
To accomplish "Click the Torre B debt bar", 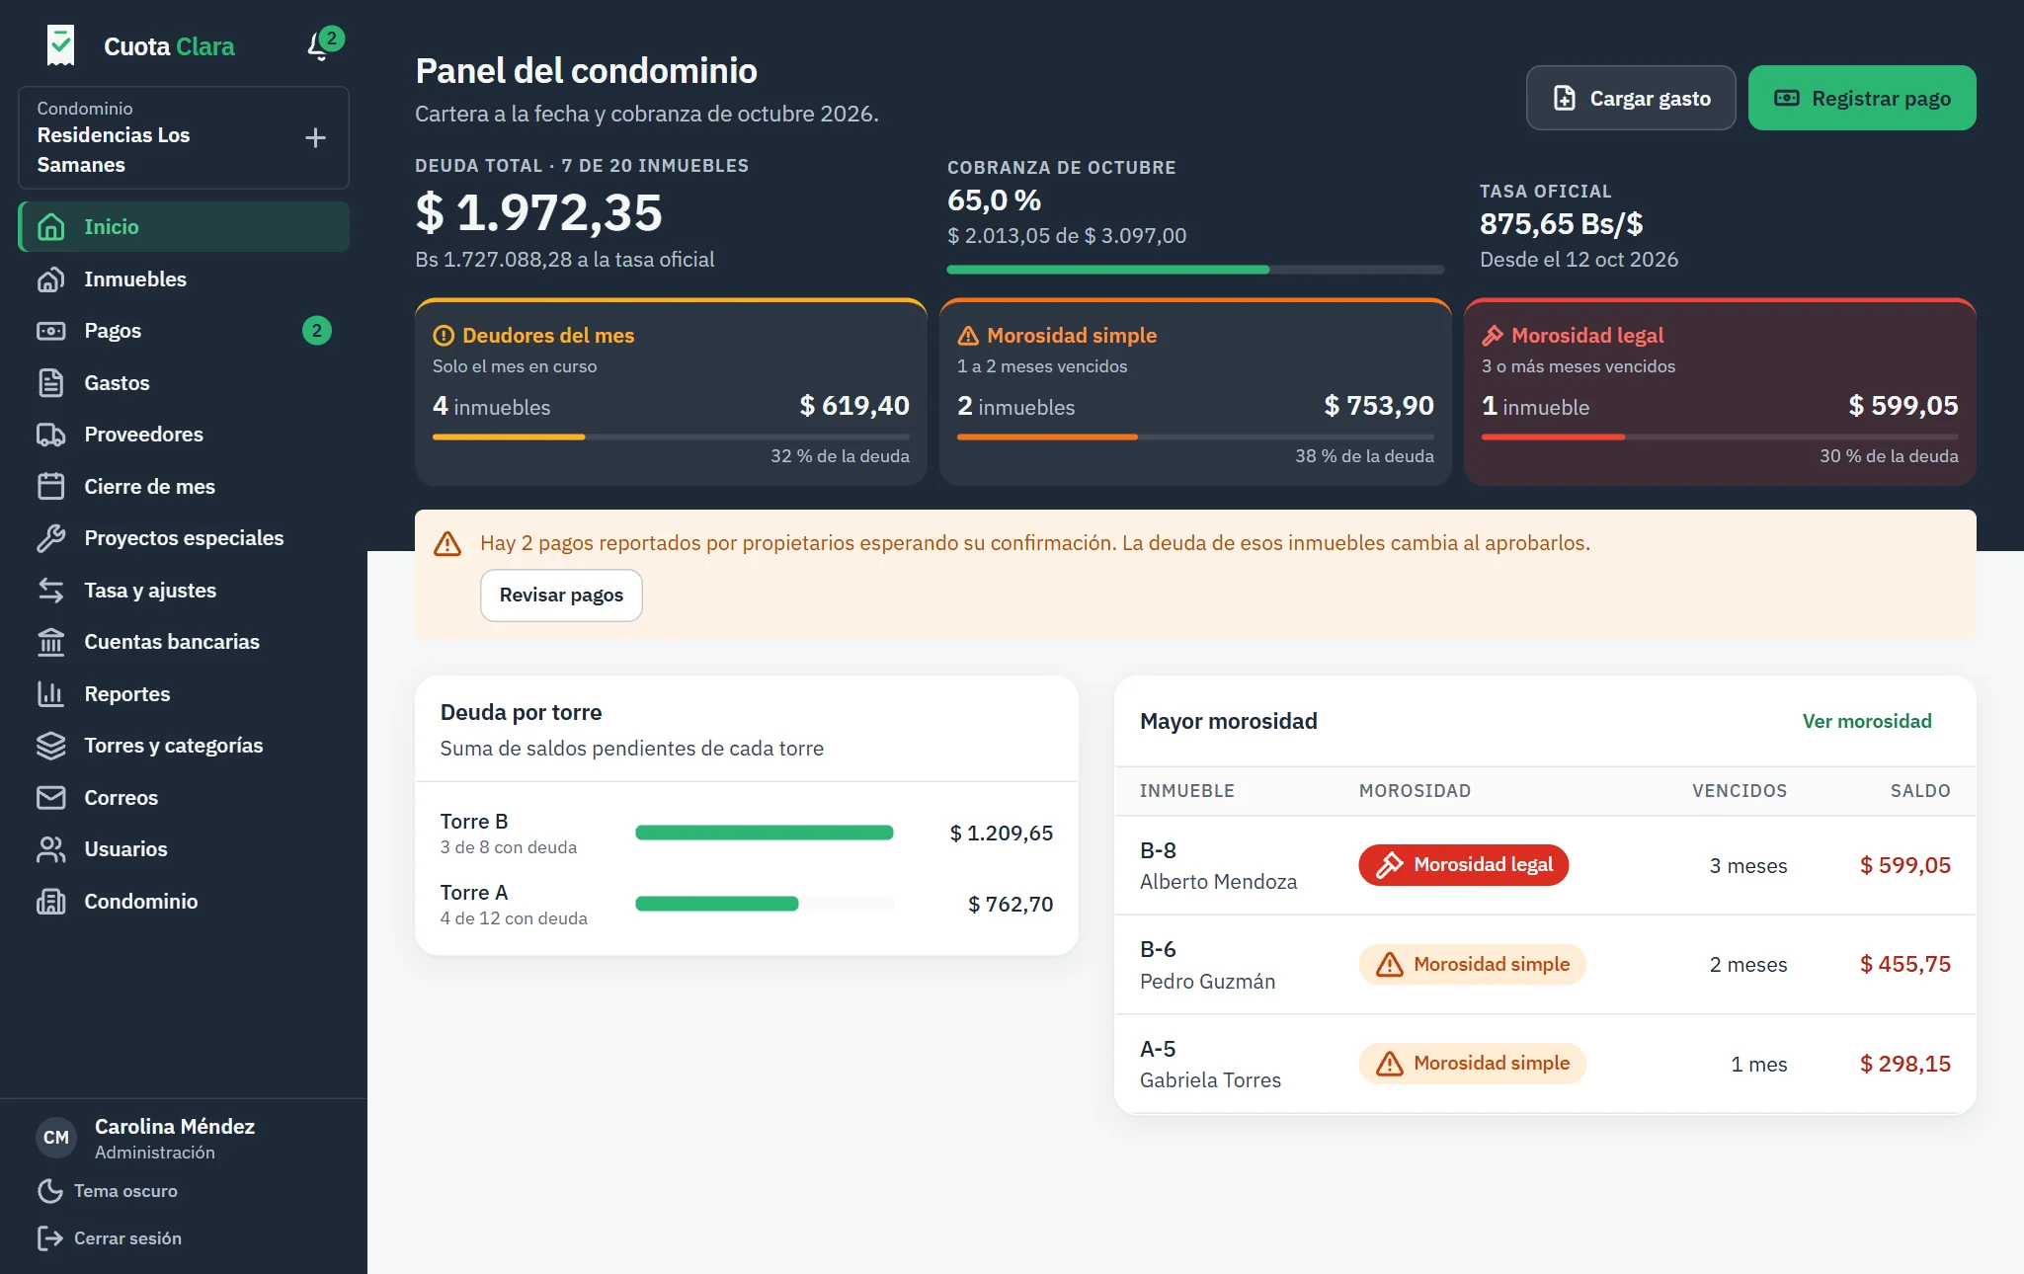I will (765, 833).
